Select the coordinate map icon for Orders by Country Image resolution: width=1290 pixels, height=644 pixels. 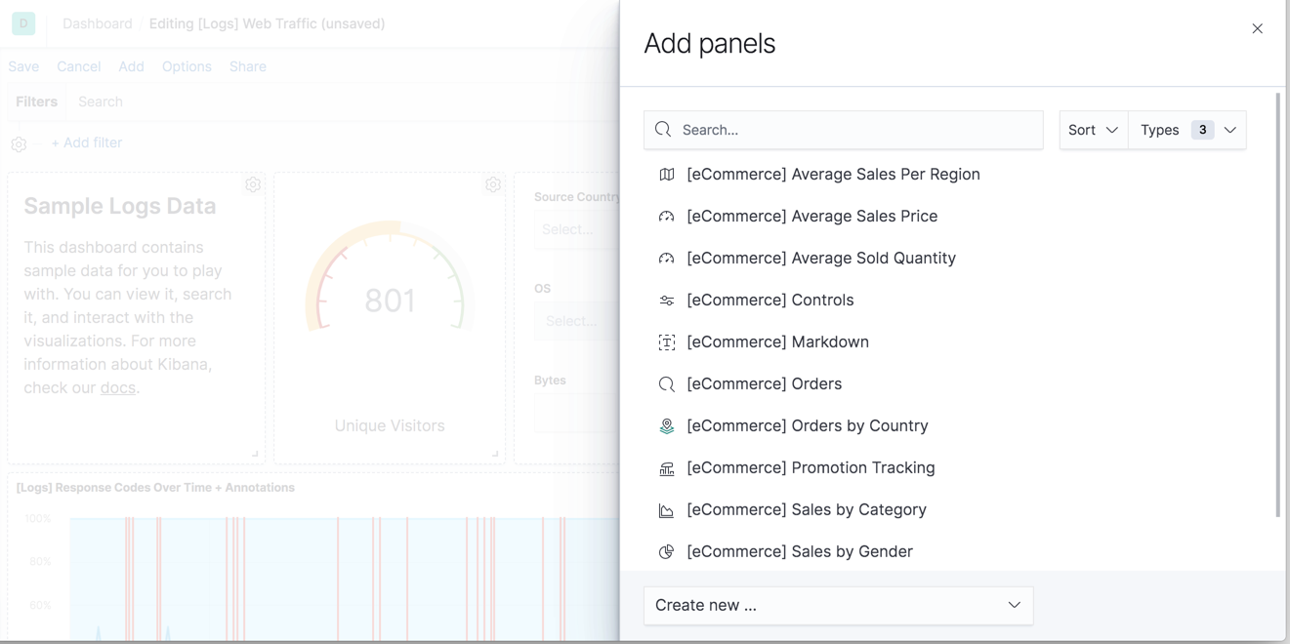pyautogui.click(x=666, y=425)
